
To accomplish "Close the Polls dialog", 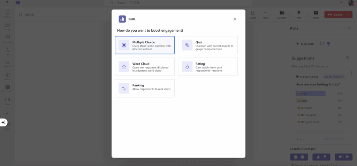I will [x=235, y=19].
